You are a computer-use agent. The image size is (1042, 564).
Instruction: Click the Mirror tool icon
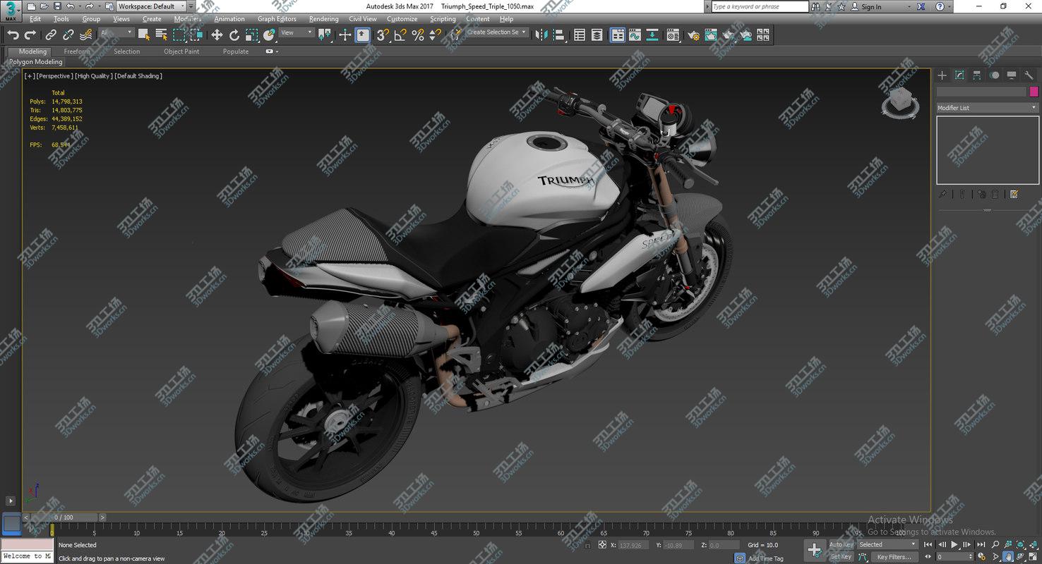(541, 35)
